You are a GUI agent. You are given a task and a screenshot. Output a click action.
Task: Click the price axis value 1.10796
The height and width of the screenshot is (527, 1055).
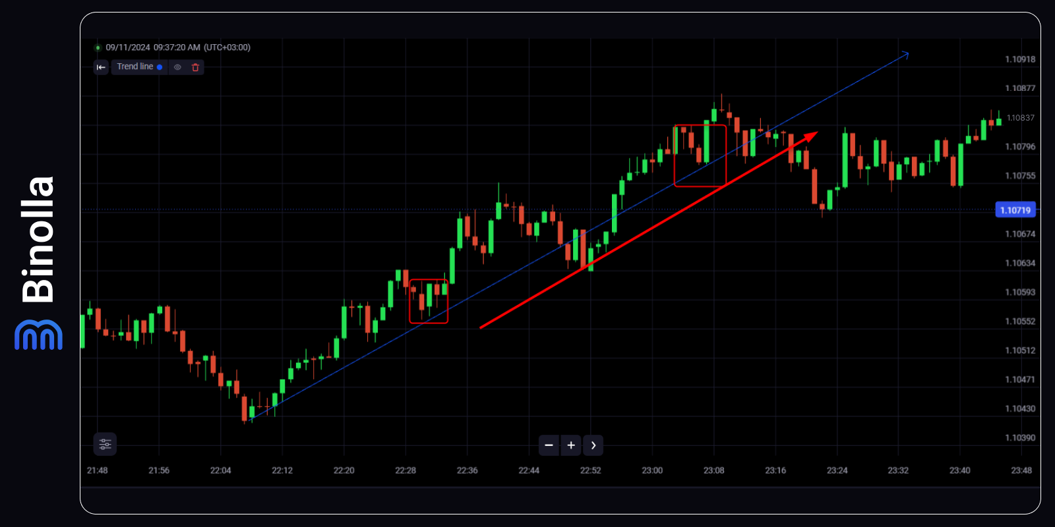pos(1020,147)
